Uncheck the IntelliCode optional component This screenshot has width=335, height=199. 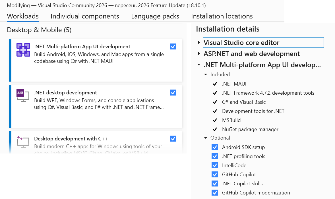215,165
